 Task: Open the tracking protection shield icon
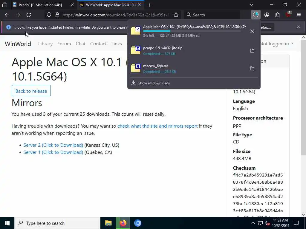tap(49, 15)
